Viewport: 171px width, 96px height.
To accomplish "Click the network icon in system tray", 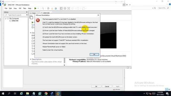I will (147, 94).
